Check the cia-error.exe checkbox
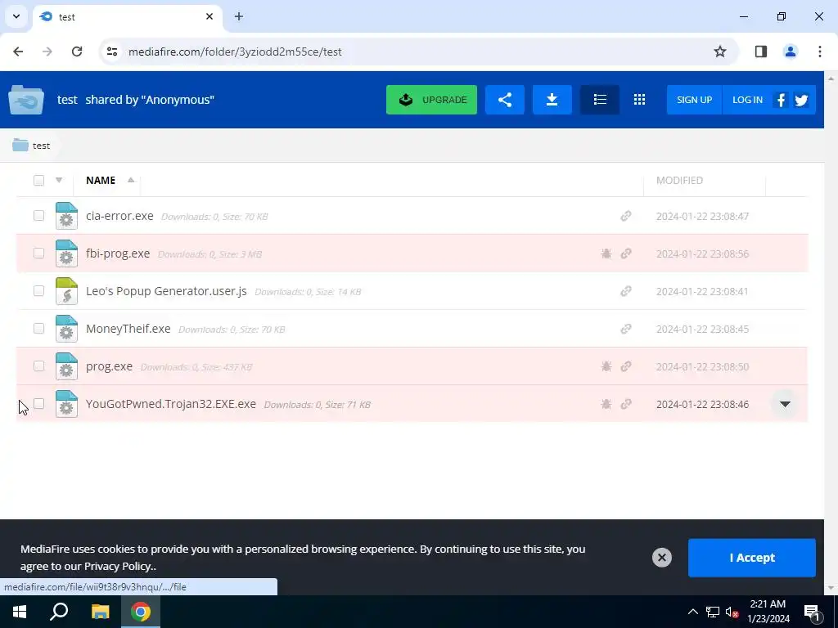The width and height of the screenshot is (838, 628). [x=38, y=215]
